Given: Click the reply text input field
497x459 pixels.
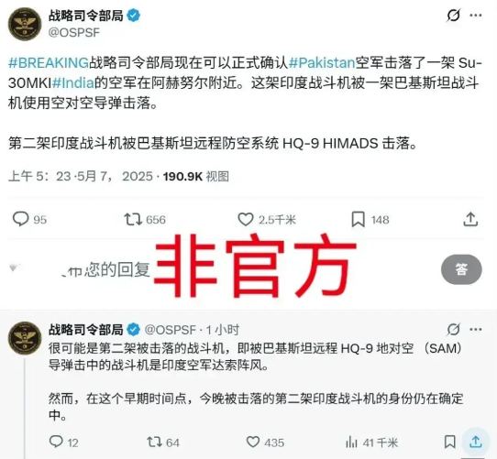Looking at the screenshot, I should [x=222, y=269].
